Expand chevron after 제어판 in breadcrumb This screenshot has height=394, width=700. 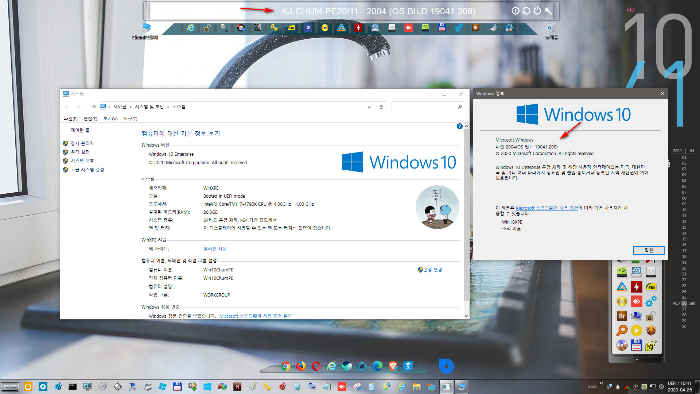click(131, 107)
